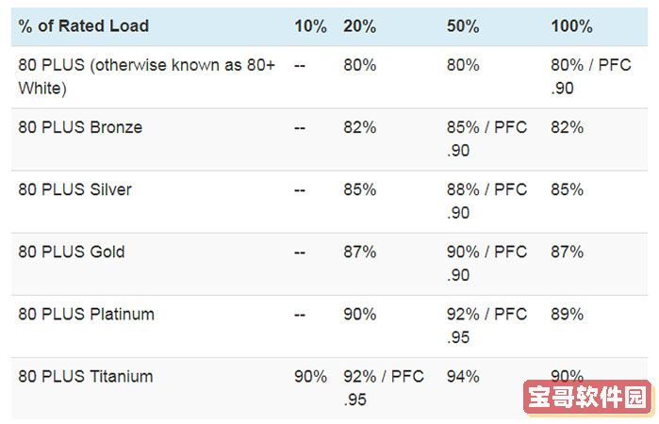Click the '% of Rated Load' header cell

84,26
